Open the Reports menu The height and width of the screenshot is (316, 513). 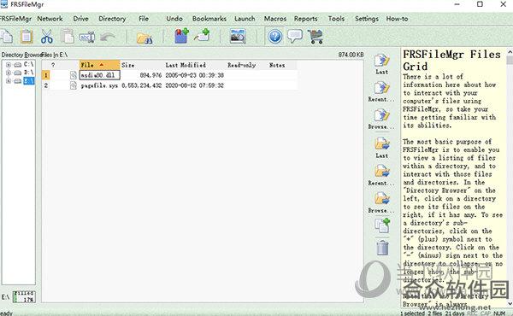tap(305, 19)
